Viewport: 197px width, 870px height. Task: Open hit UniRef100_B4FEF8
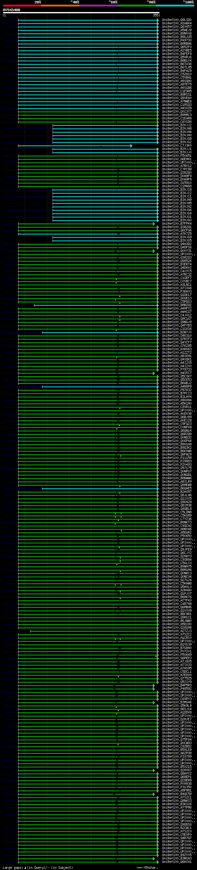point(177,54)
